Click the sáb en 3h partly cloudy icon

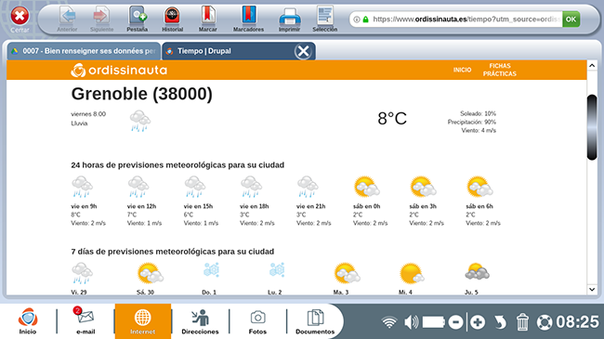pyautogui.click(x=423, y=187)
